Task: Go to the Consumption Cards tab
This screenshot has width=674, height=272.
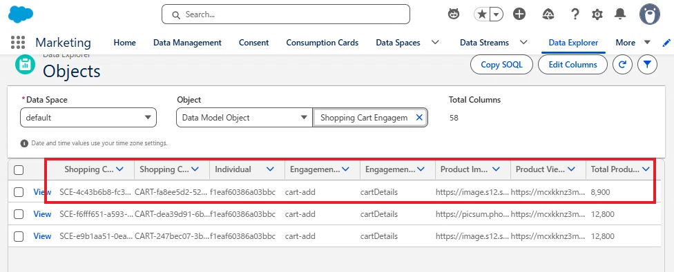Action: 322,43
